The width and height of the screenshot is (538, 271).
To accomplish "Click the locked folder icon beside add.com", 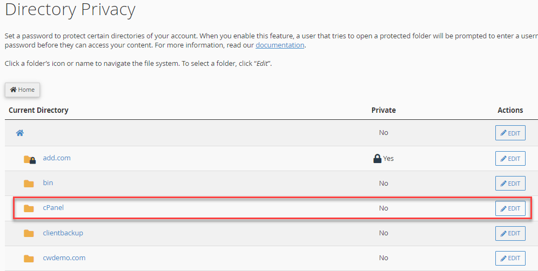I will tap(29, 159).
